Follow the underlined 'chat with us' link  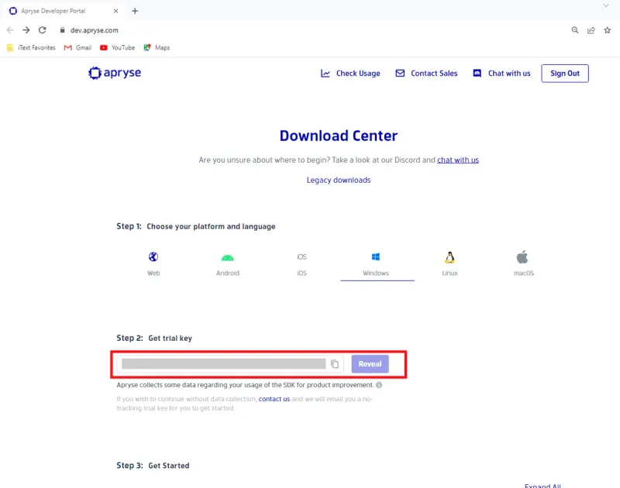[x=458, y=160]
